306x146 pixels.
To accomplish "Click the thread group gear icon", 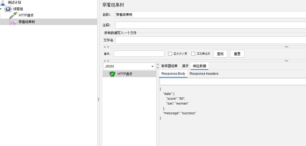I will click(8, 9).
